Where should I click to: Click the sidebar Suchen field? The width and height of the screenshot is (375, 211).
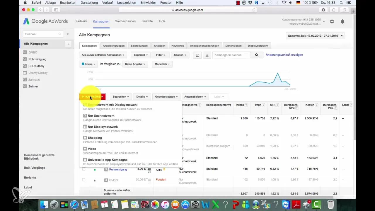pos(43,34)
